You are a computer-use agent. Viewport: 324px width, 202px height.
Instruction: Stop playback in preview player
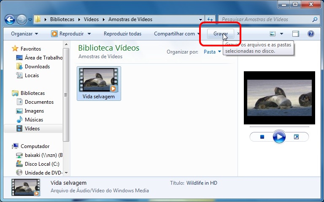point(262,137)
